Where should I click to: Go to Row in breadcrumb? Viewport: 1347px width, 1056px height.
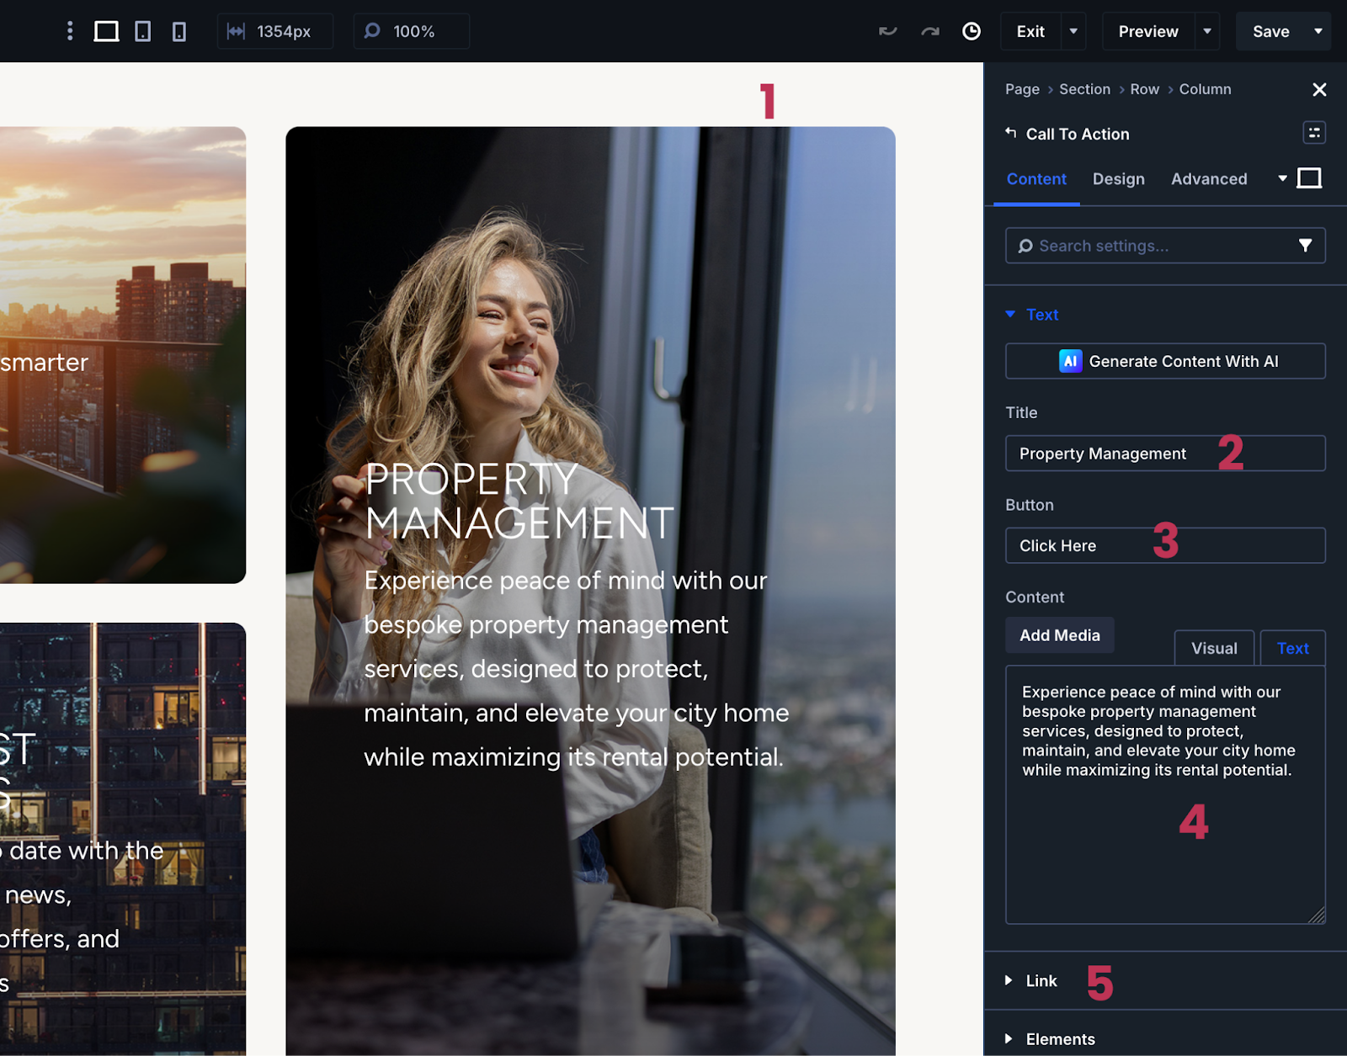[1144, 89]
